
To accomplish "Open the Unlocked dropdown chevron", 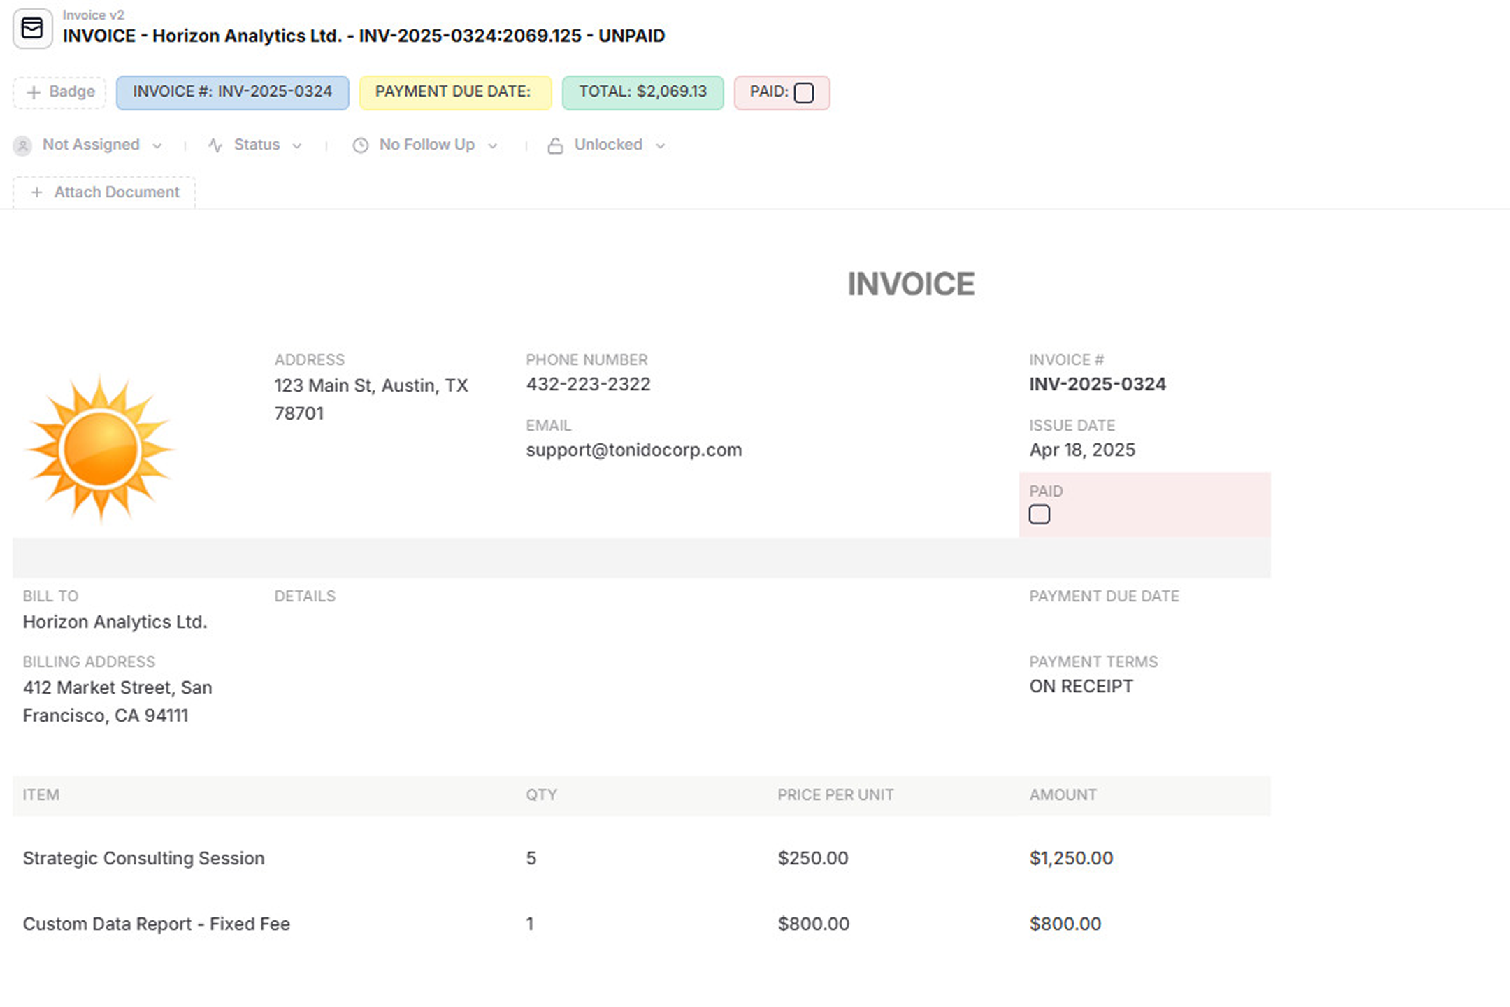I will point(660,145).
